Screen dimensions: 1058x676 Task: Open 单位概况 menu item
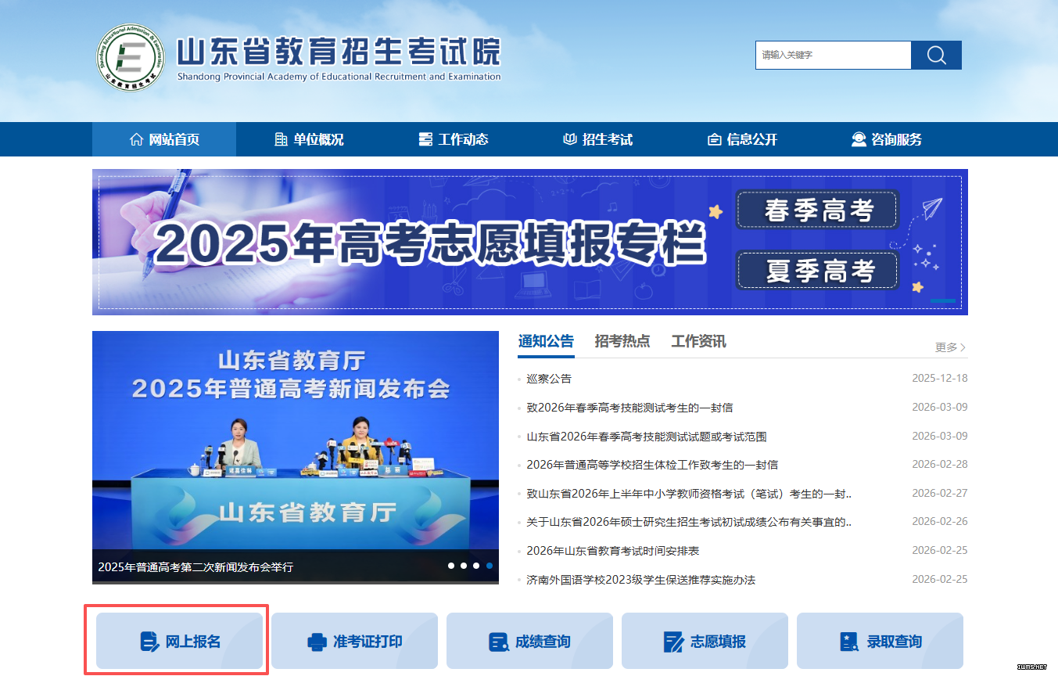click(x=309, y=139)
